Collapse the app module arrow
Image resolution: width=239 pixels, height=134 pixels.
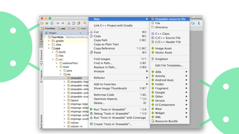tap(49, 48)
